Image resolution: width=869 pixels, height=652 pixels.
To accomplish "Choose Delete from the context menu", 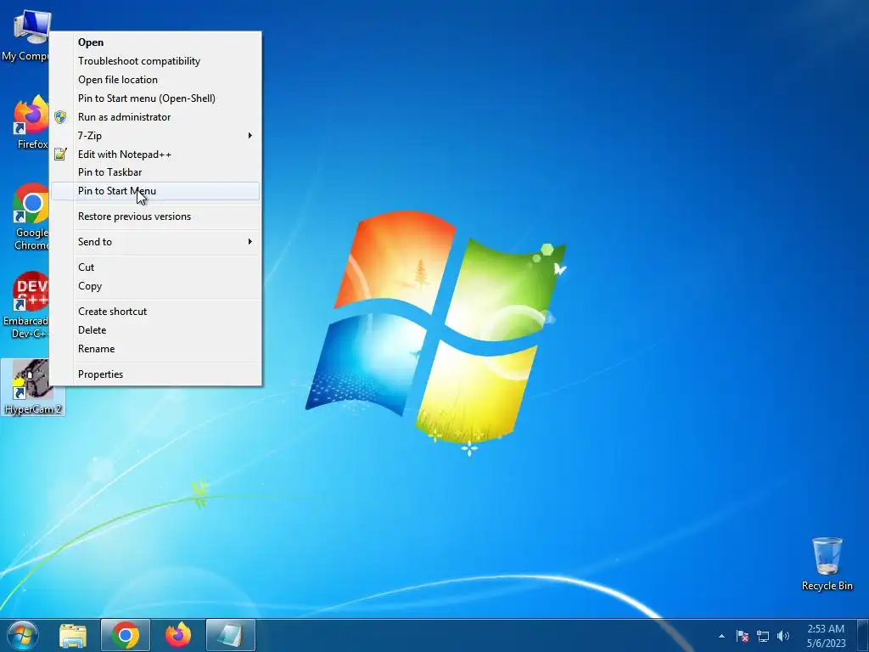I will pos(155,330).
